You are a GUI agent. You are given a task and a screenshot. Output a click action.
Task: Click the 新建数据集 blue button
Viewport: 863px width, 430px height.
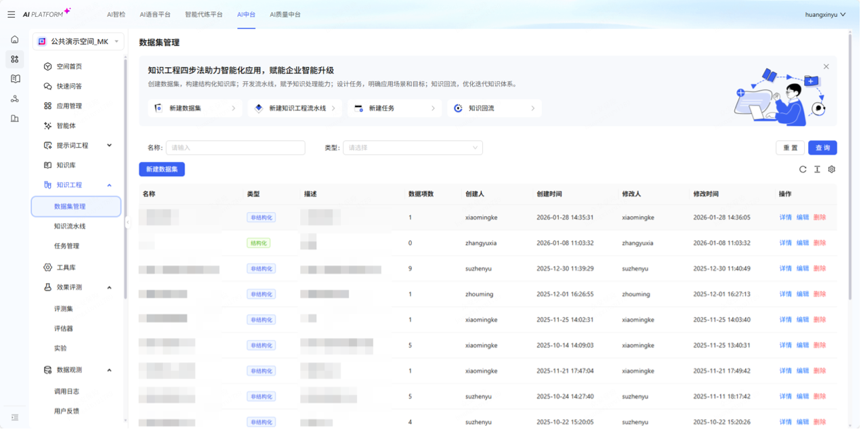tap(162, 169)
